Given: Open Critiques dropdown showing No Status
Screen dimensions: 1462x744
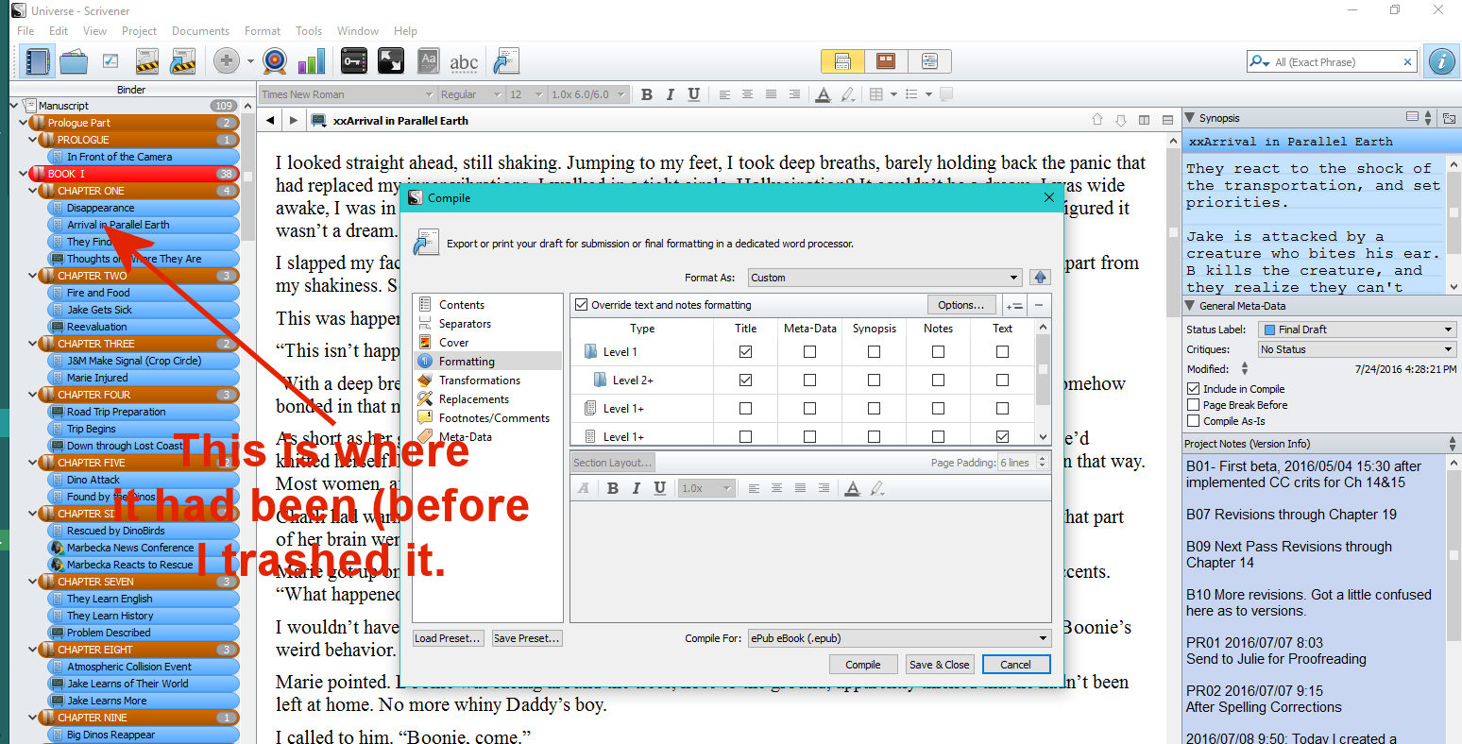Looking at the screenshot, I should (1357, 349).
